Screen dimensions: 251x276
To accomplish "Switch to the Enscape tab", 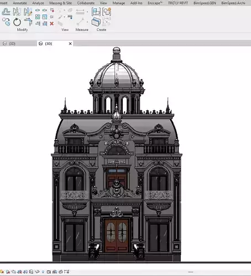I will click(x=155, y=3).
